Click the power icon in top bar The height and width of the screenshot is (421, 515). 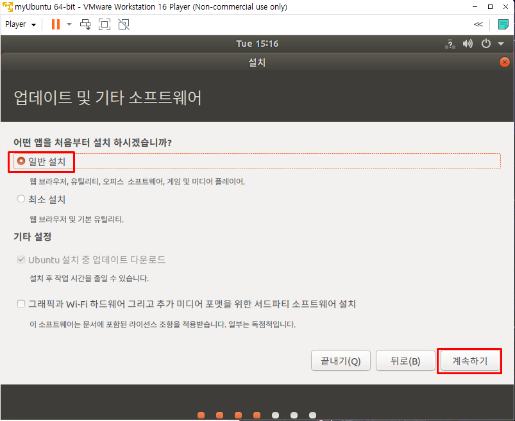click(485, 44)
